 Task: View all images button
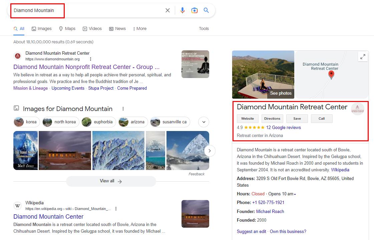[111, 181]
